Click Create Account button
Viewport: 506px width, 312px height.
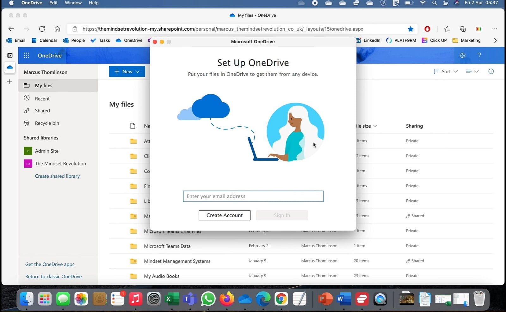tap(225, 215)
